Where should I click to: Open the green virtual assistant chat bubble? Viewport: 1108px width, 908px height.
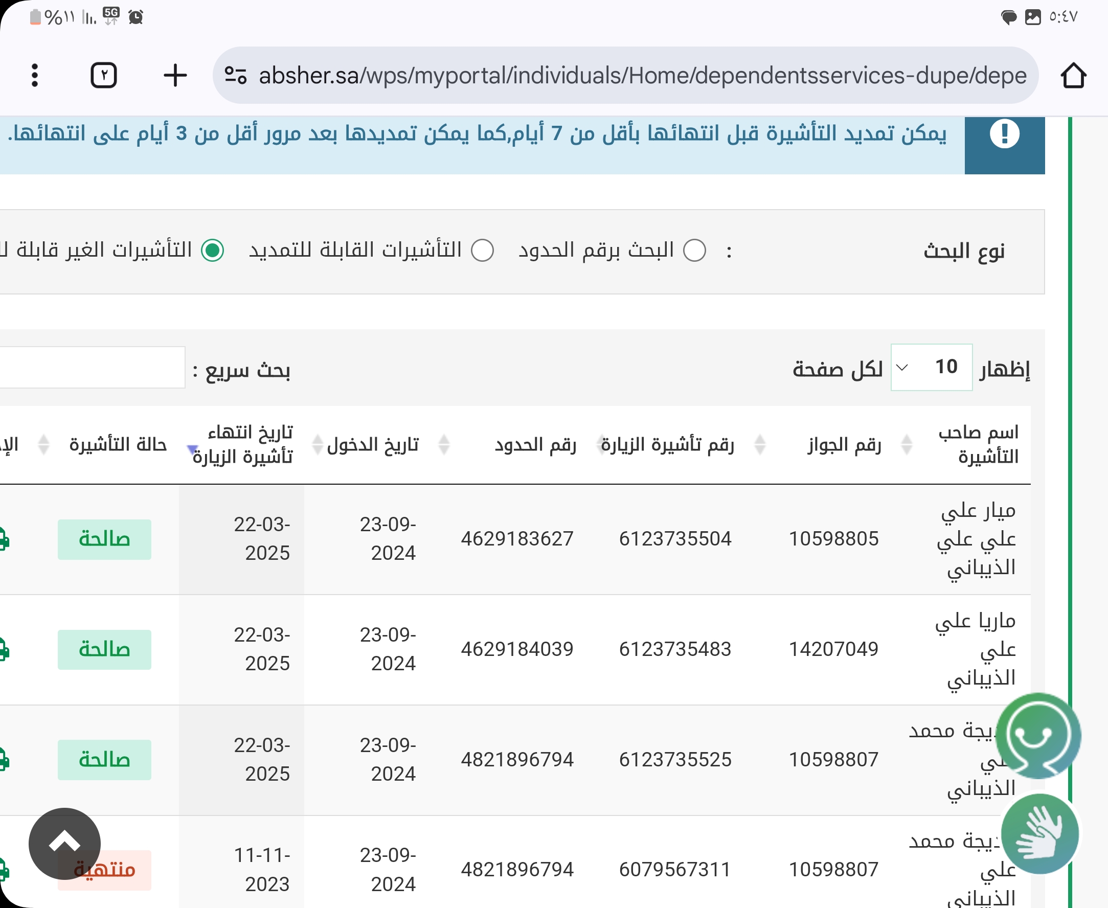1038,735
